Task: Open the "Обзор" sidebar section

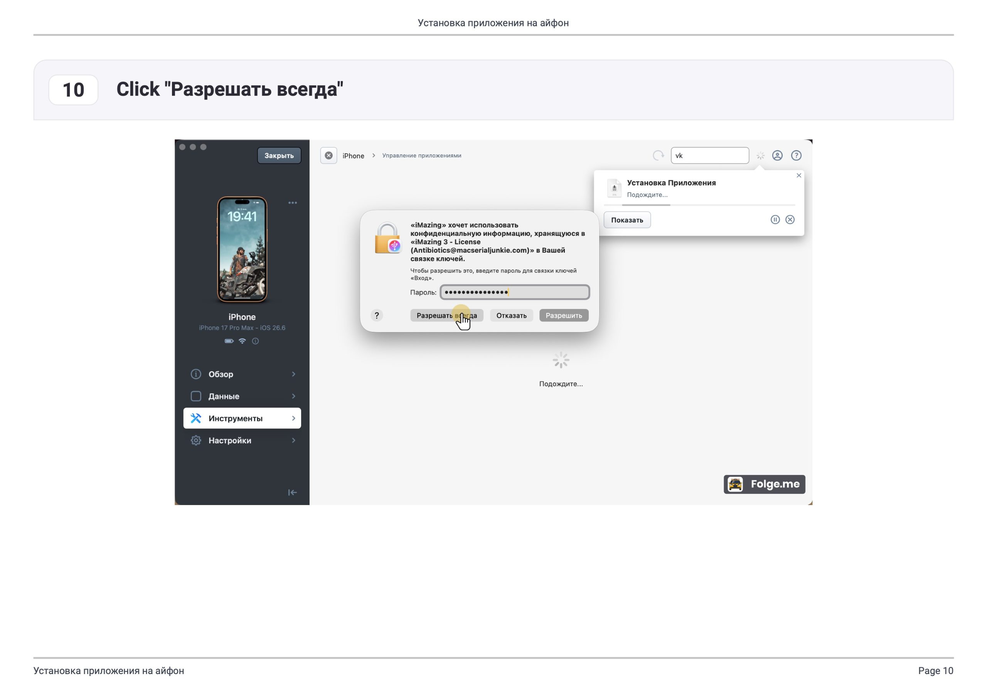Action: click(x=242, y=374)
